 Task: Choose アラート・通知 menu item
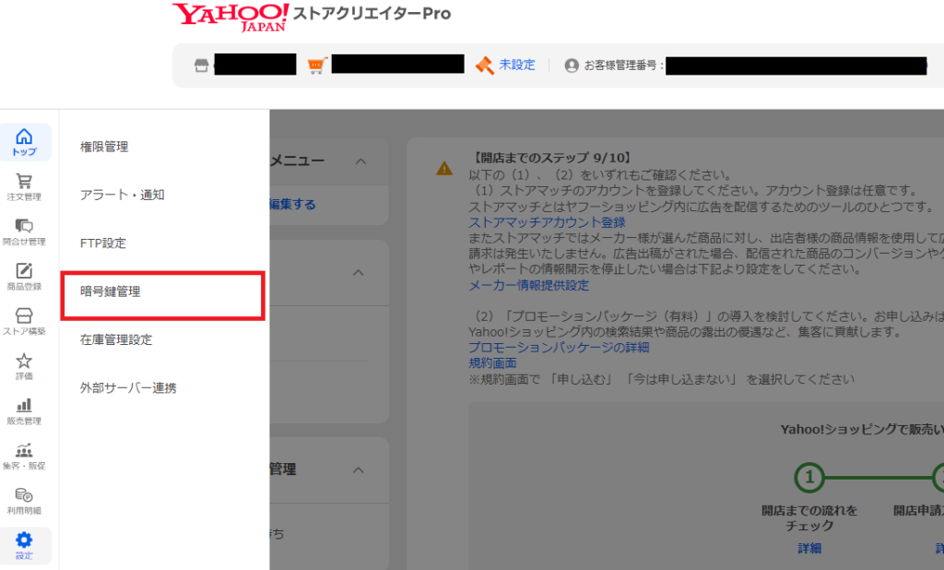122,195
